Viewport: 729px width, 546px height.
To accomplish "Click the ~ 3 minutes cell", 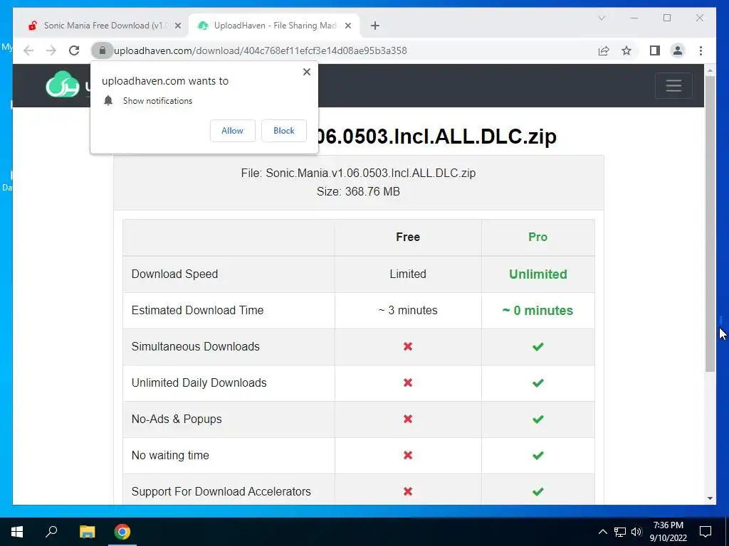I will (x=408, y=310).
